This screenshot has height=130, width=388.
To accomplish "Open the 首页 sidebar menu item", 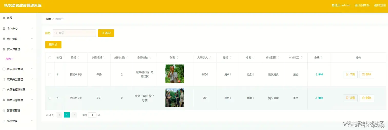I will coord(18,18).
